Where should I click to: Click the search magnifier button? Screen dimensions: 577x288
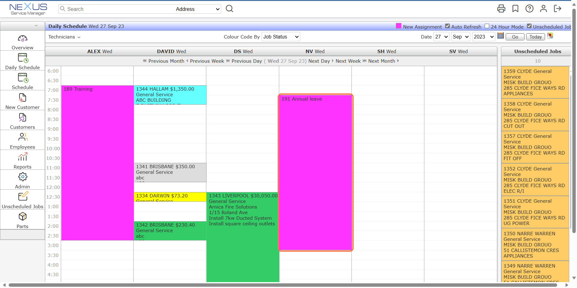tap(229, 9)
